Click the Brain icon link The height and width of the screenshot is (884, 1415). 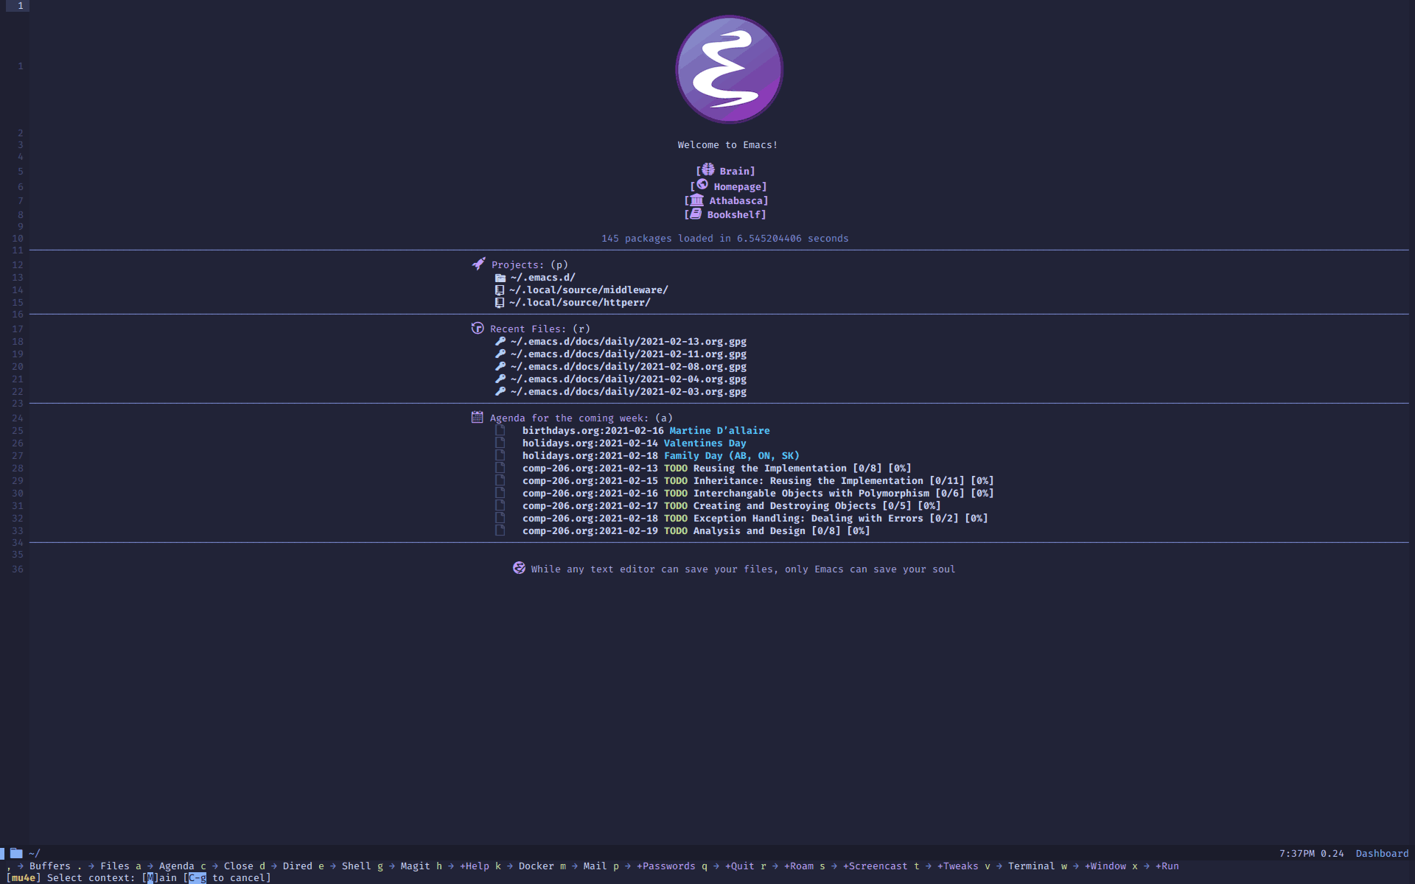[727, 170]
